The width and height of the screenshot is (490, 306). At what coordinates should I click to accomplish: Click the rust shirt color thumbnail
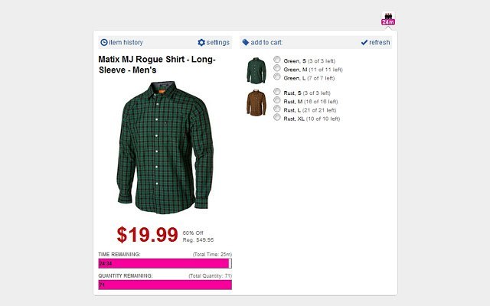point(256,103)
